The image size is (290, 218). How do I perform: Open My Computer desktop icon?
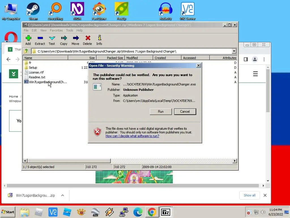pos(11,11)
